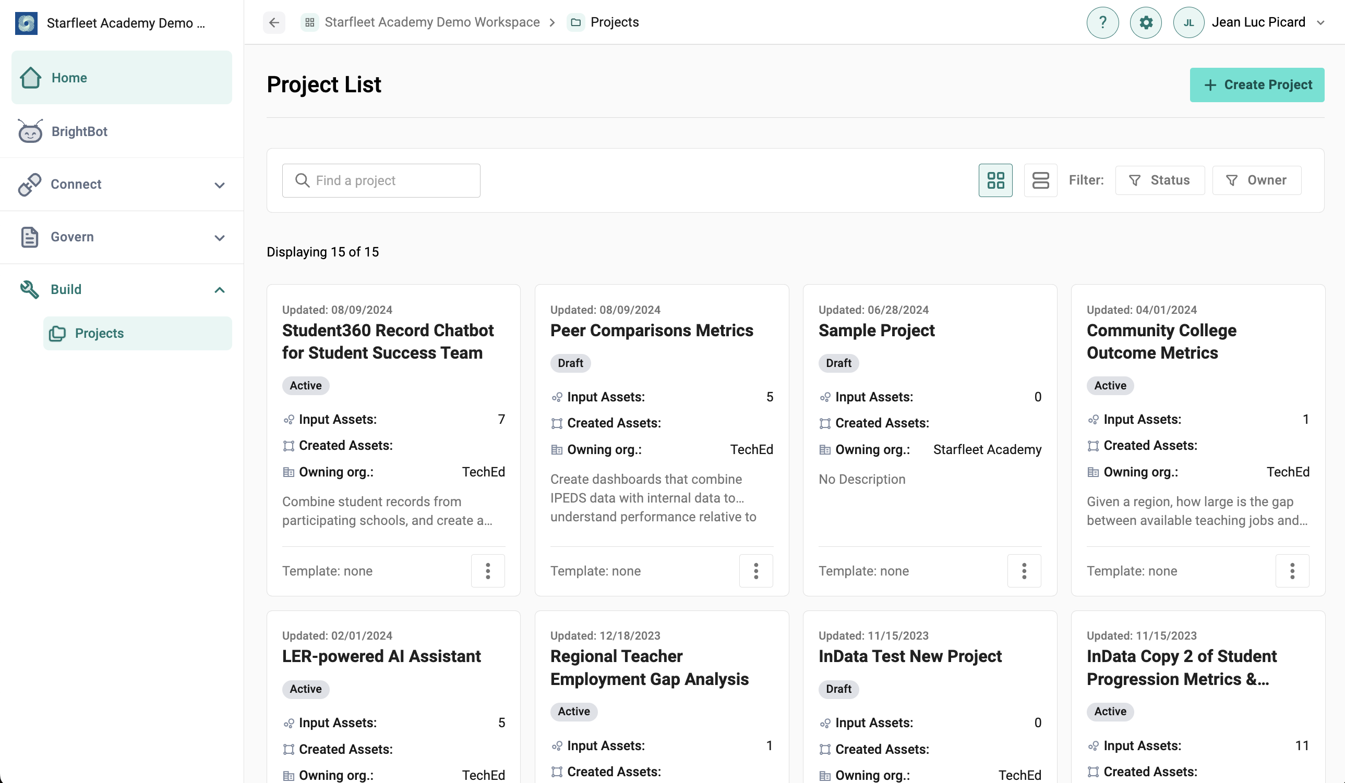Click the Status filter funnel icon

tap(1135, 181)
